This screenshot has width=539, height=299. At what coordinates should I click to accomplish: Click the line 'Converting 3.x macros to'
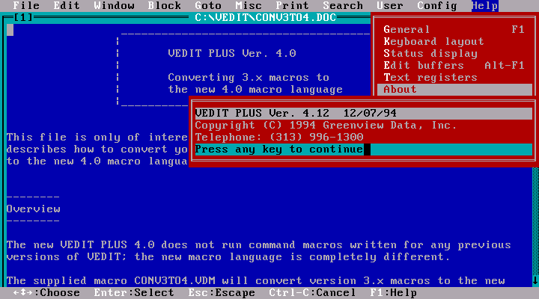click(249, 78)
